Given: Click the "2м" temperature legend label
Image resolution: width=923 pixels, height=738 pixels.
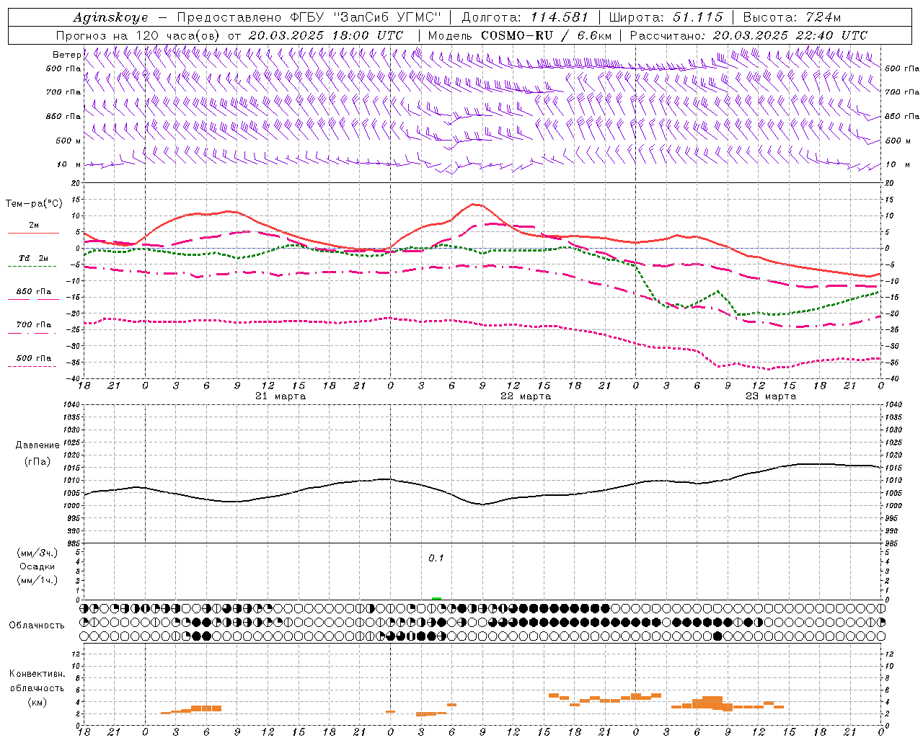Looking at the screenshot, I should tap(34, 226).
